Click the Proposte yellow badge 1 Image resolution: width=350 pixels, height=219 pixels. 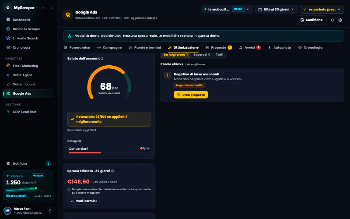[230, 47]
